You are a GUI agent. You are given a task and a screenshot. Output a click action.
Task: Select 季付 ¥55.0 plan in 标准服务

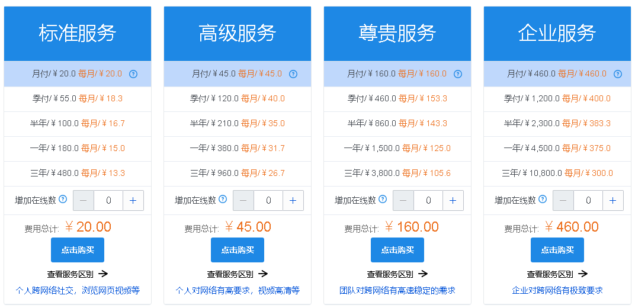pyautogui.click(x=78, y=99)
